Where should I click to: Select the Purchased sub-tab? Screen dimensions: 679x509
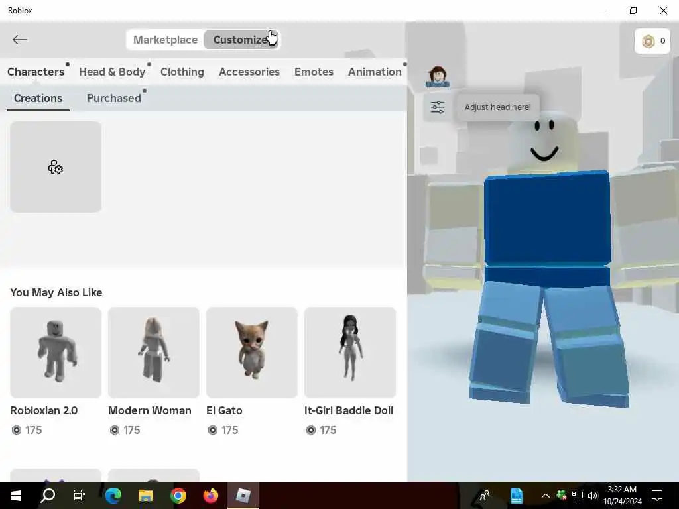click(x=114, y=98)
